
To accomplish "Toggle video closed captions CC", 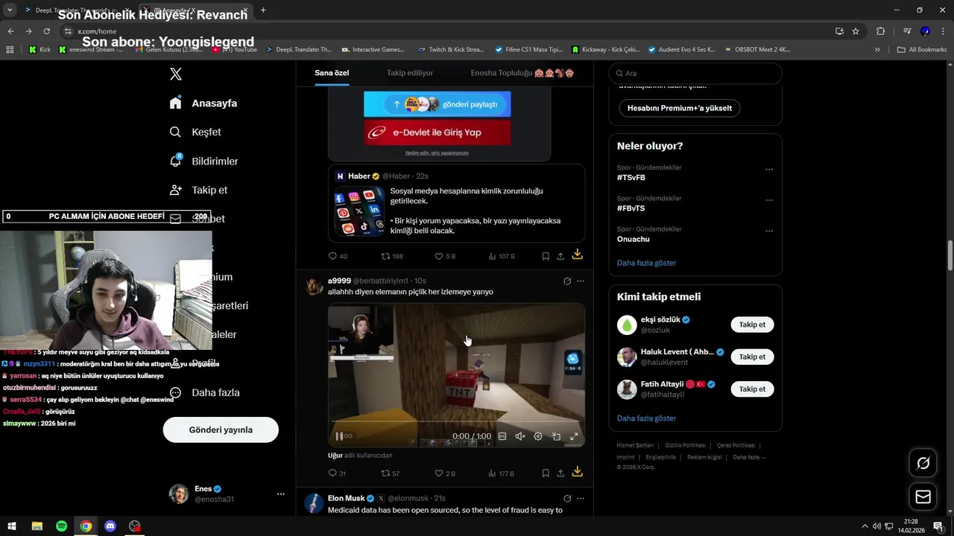I will [x=502, y=436].
